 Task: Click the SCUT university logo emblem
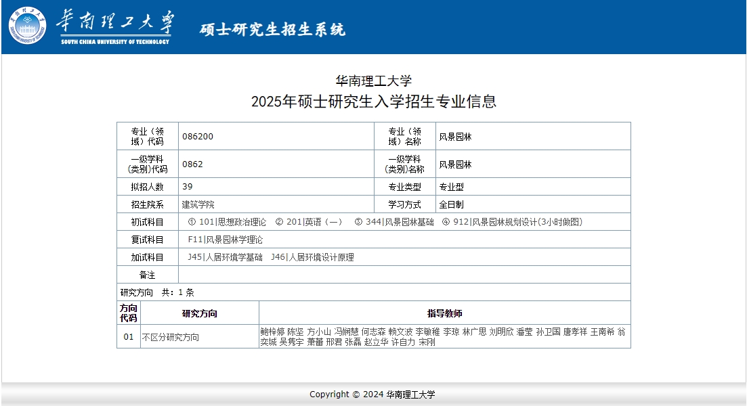27,25
